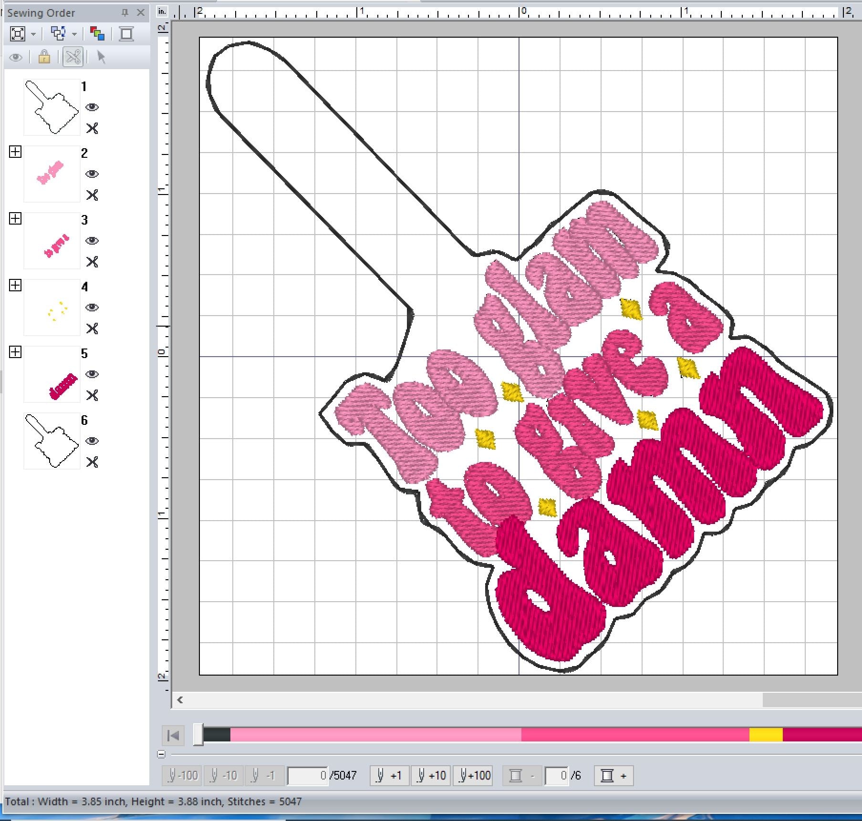Click the stitch simulator slider handle
Screen dimensions: 862x821
[x=198, y=735]
